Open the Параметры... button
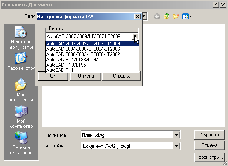This screenshot has height=166, width=228. click(209, 157)
